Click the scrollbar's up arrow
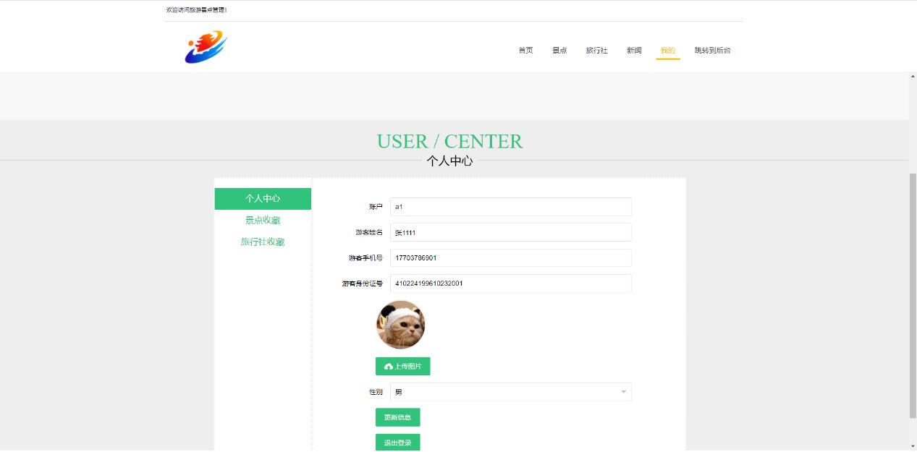This screenshot has height=452, width=917. (913, 77)
